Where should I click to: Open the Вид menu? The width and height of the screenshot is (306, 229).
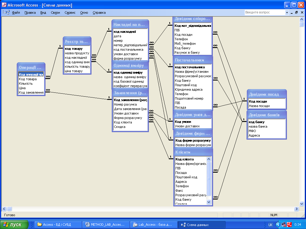tap(43, 13)
